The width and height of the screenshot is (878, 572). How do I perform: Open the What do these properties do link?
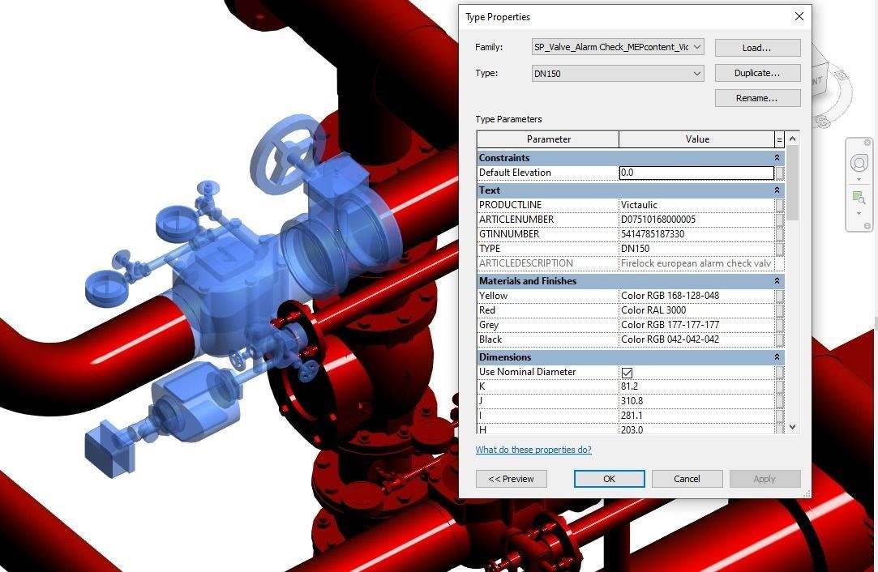pyautogui.click(x=533, y=449)
